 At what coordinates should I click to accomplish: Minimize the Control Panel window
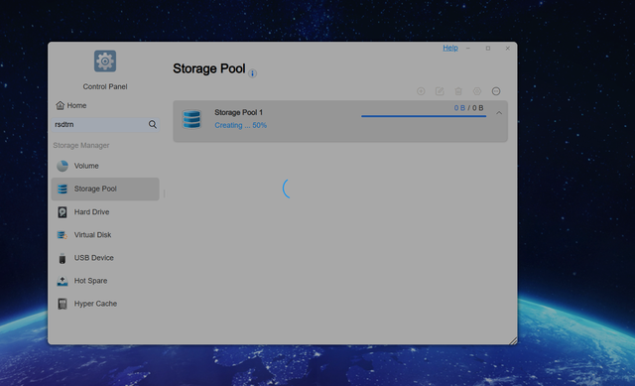468,49
